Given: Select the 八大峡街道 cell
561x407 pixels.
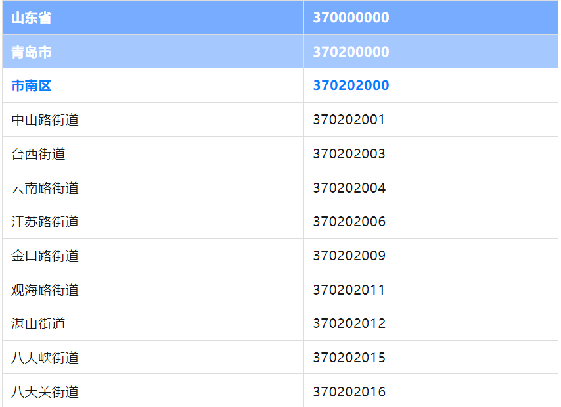Looking at the screenshot, I should point(45,358).
